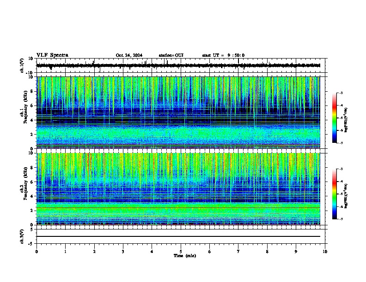Viewport: 366px width, 282px height.
Task: Click the time axis tick label '7'
Action: tap(238, 252)
